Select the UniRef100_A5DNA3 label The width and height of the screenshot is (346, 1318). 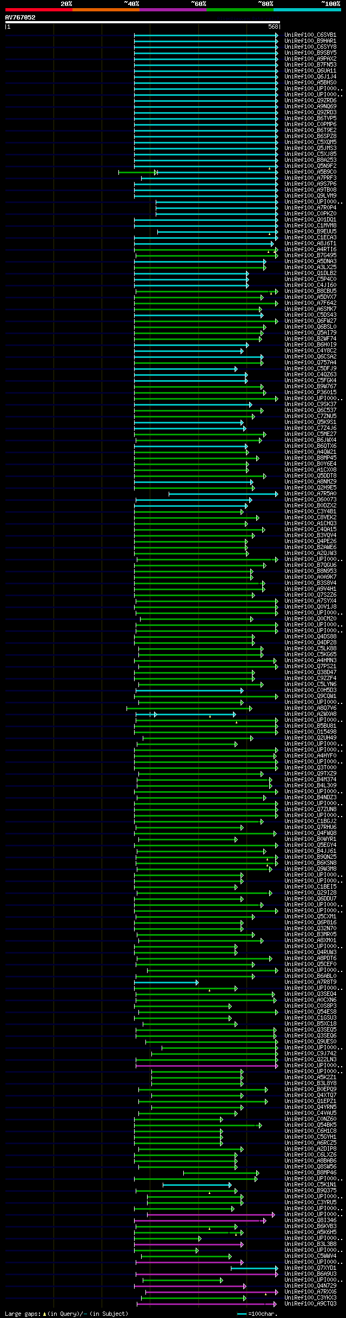click(310, 261)
